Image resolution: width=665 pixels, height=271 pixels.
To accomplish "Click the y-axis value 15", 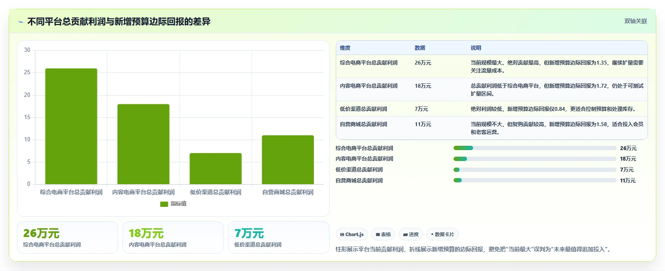I will tap(27, 117).
